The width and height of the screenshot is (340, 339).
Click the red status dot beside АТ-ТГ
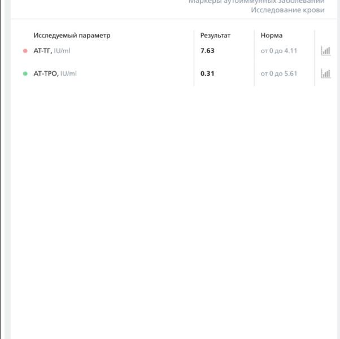pyautogui.click(x=25, y=51)
